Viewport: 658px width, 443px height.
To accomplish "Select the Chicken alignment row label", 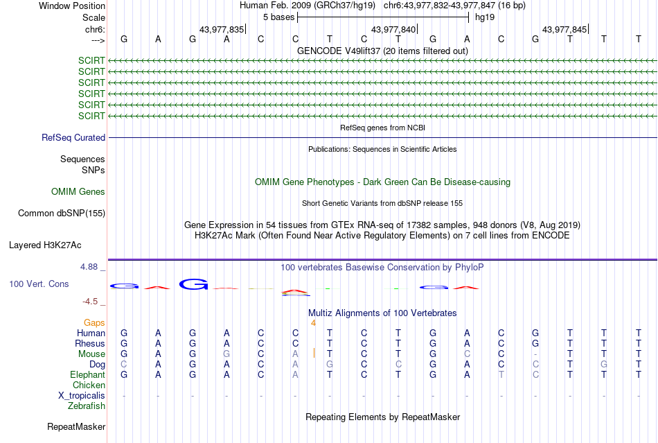I will 89,385.
